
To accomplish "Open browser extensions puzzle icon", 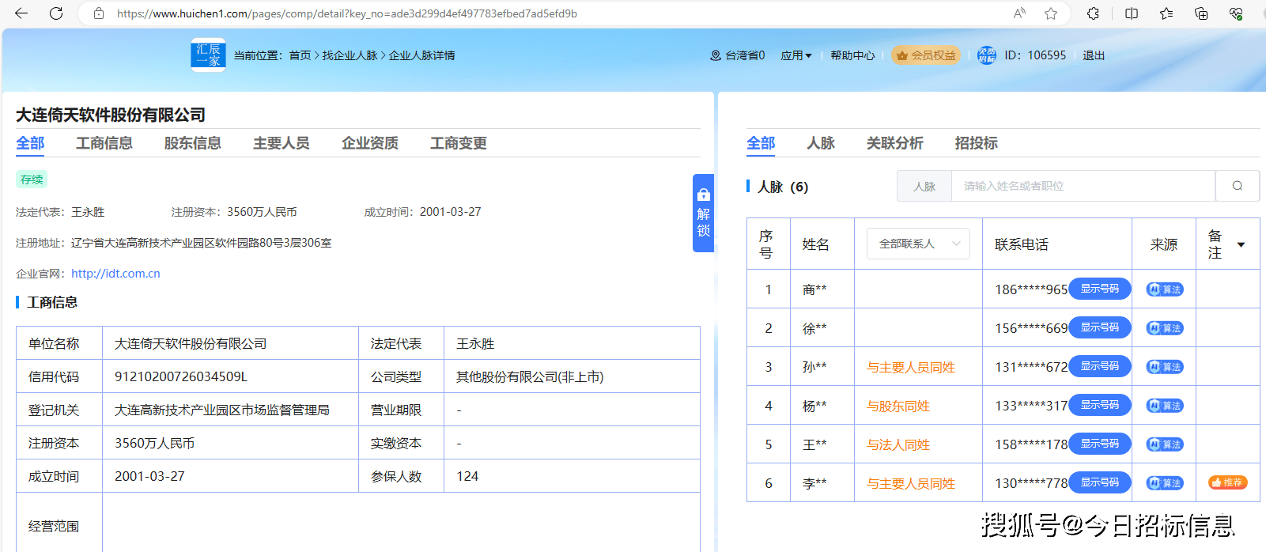I will [1094, 13].
